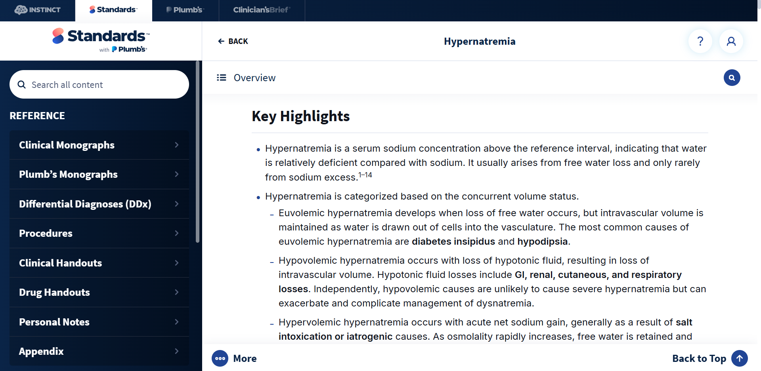Open Drug Handouts in sidebar
Screen dimensions: 761x371
pos(99,292)
